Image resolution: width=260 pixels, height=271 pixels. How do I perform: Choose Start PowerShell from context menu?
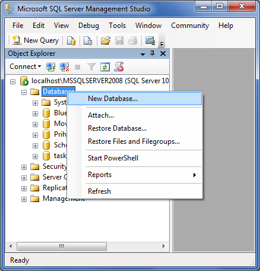point(135,158)
